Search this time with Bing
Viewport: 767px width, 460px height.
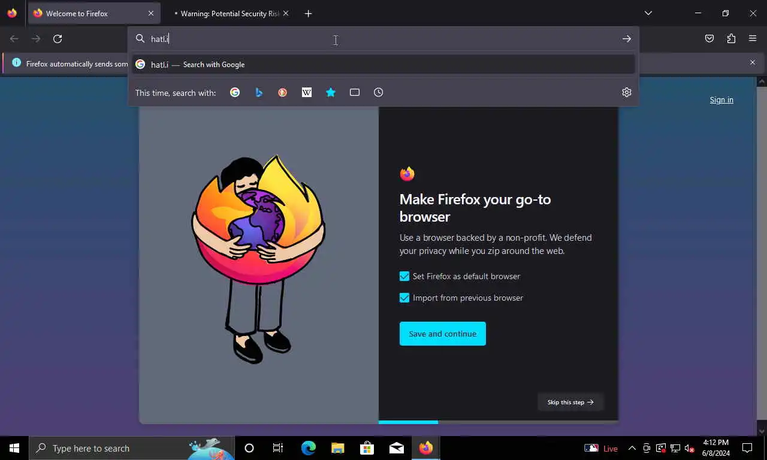[x=259, y=92]
